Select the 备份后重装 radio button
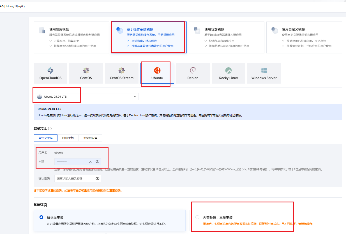346x234 pixels. click(41, 217)
